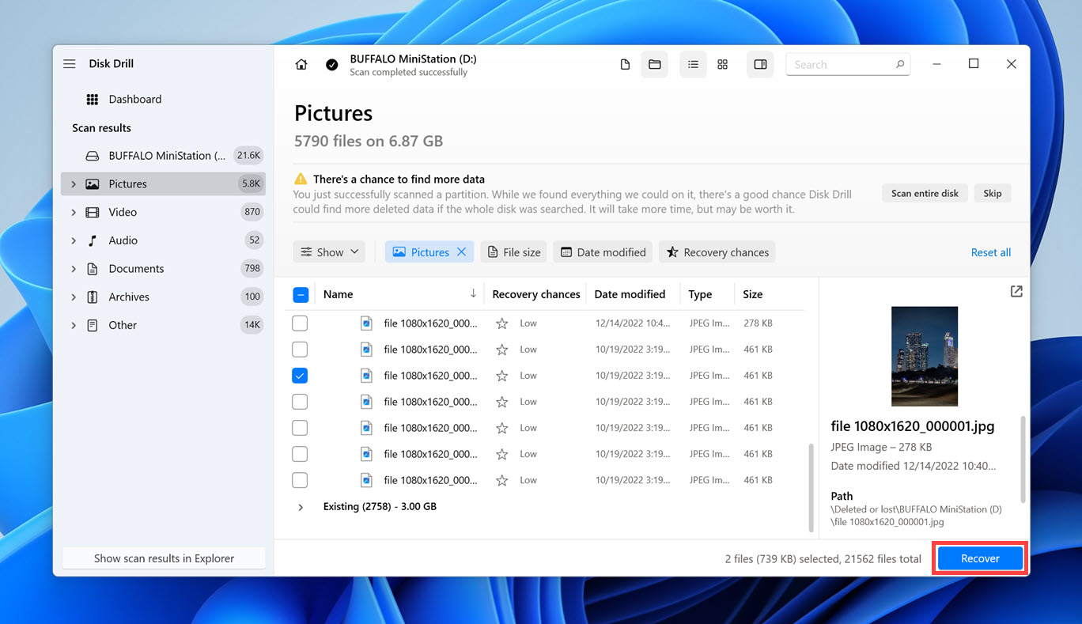Select Dashboard in the sidebar
This screenshot has height=624, width=1082.
[163, 99]
